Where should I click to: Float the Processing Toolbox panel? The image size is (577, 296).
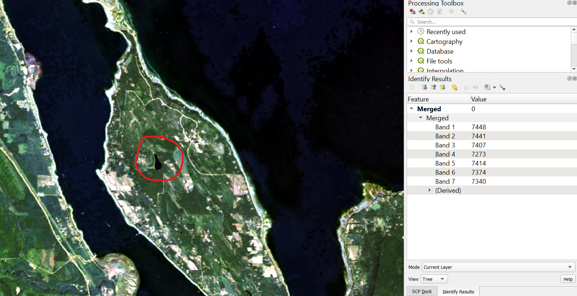click(x=569, y=3)
